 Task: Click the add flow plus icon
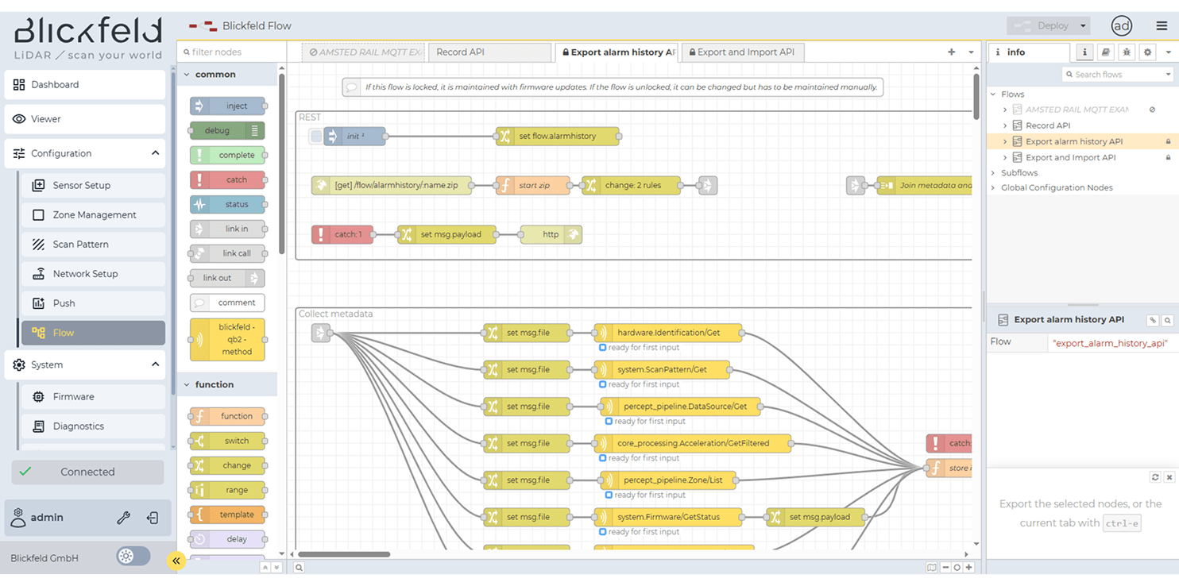coord(951,52)
